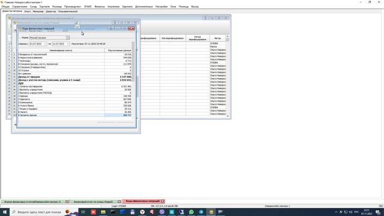
Task: Click journal table scrollbar up arrow
Action: point(227,37)
